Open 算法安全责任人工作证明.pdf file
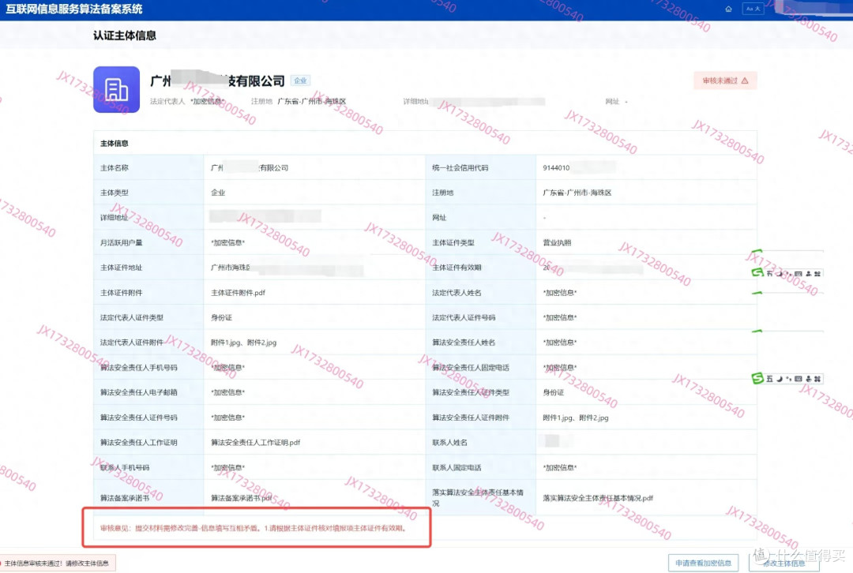The image size is (853, 573). click(x=255, y=443)
